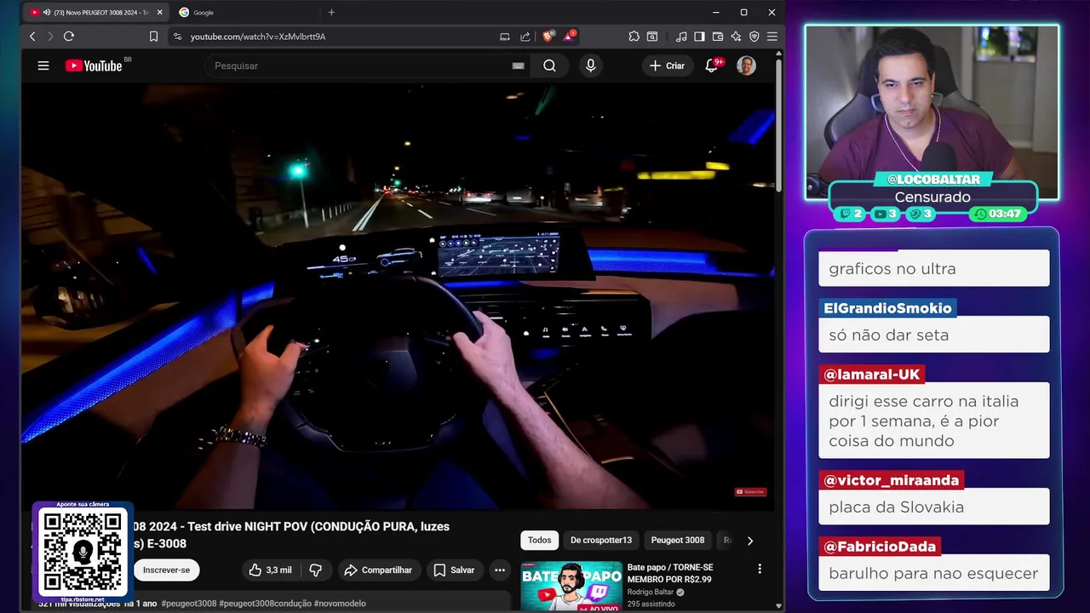Open the browser extensions puzzle icon
This screenshot has width=1090, height=613.
coord(634,37)
